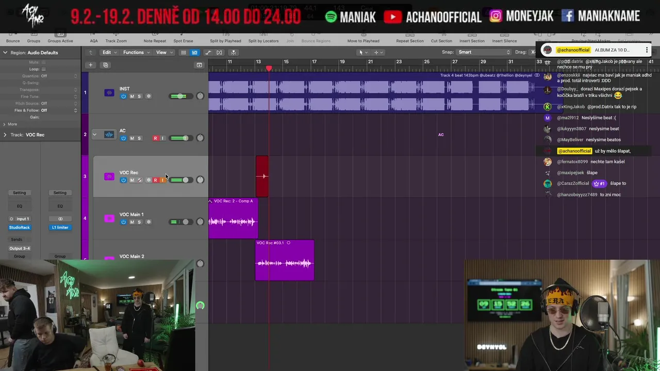Viewport: 660px width, 371px height.
Task: Click the VOC Main 1 track icon
Action: point(109,218)
